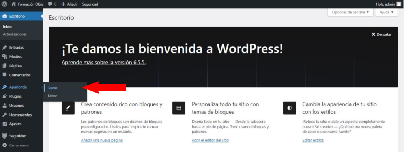
Task: Dismiss the welcome panel with Descartar
Action: point(382,35)
